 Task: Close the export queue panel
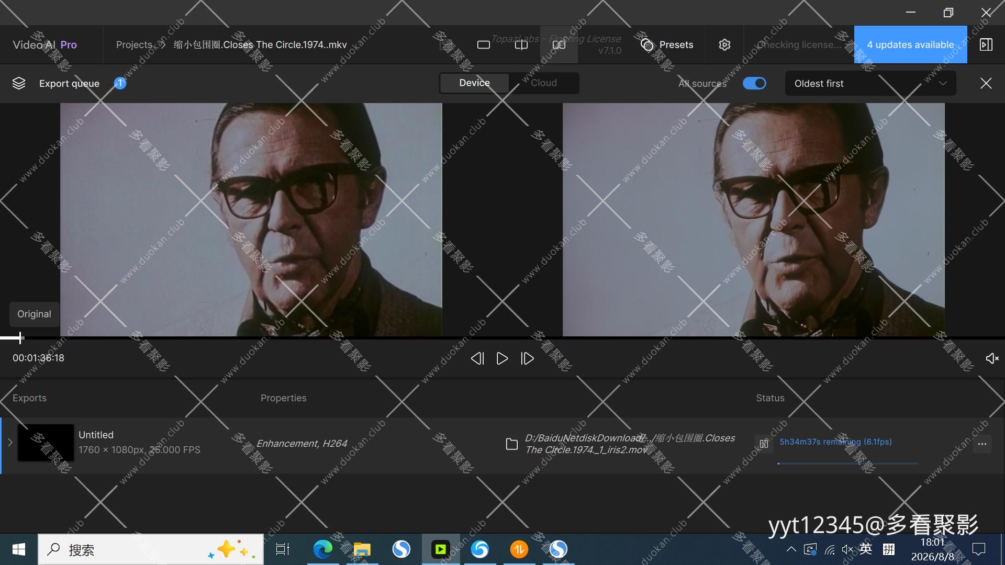point(986,83)
